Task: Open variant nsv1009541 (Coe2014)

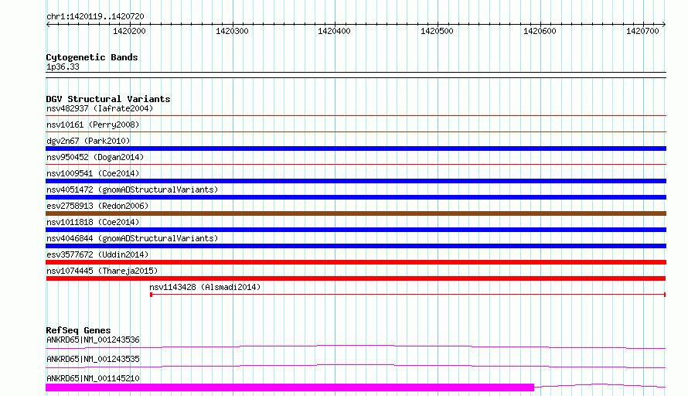Action: (93, 173)
